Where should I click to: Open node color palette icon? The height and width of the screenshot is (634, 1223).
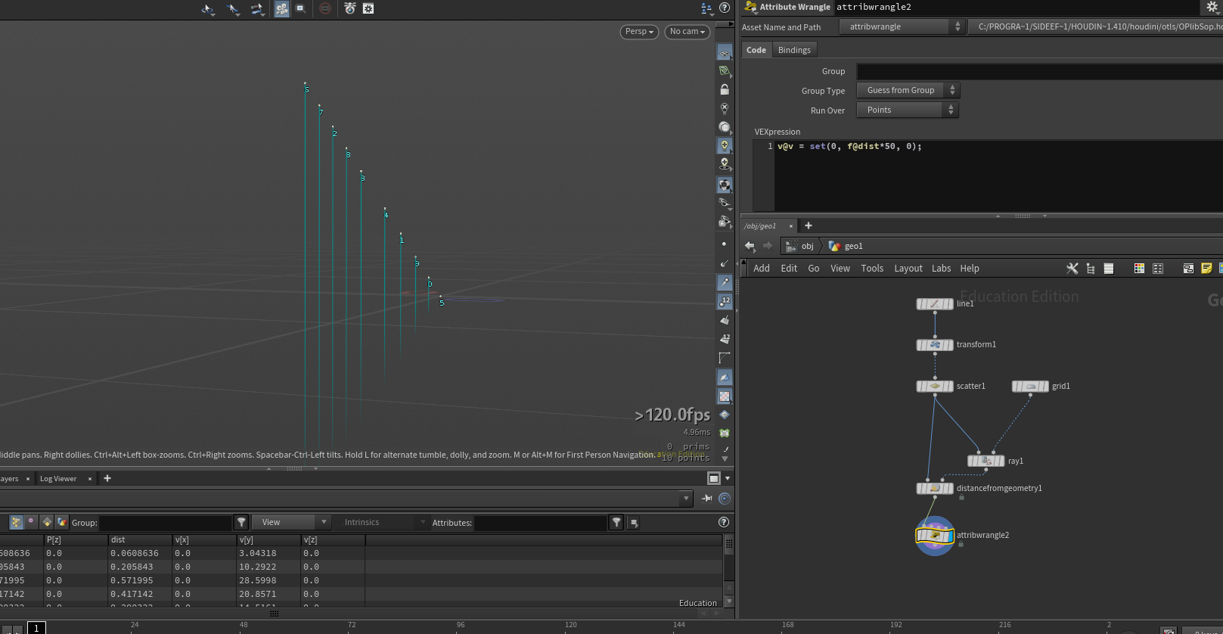[1139, 269]
